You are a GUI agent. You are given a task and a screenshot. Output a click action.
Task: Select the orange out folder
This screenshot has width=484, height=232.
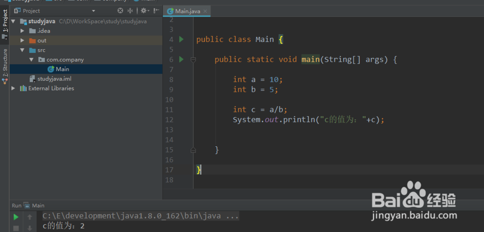32,41
